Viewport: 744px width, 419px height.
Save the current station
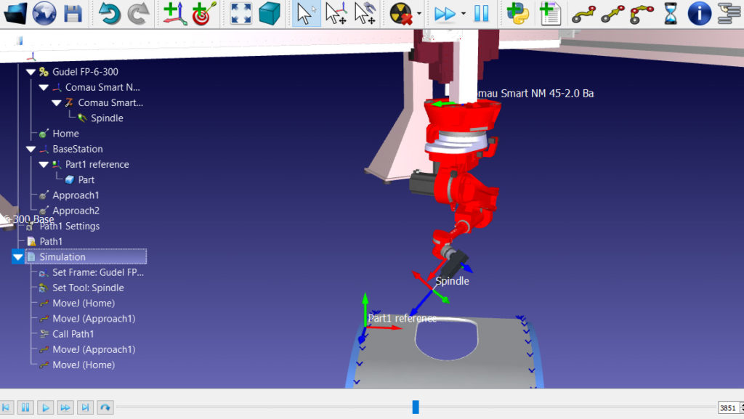point(73,12)
